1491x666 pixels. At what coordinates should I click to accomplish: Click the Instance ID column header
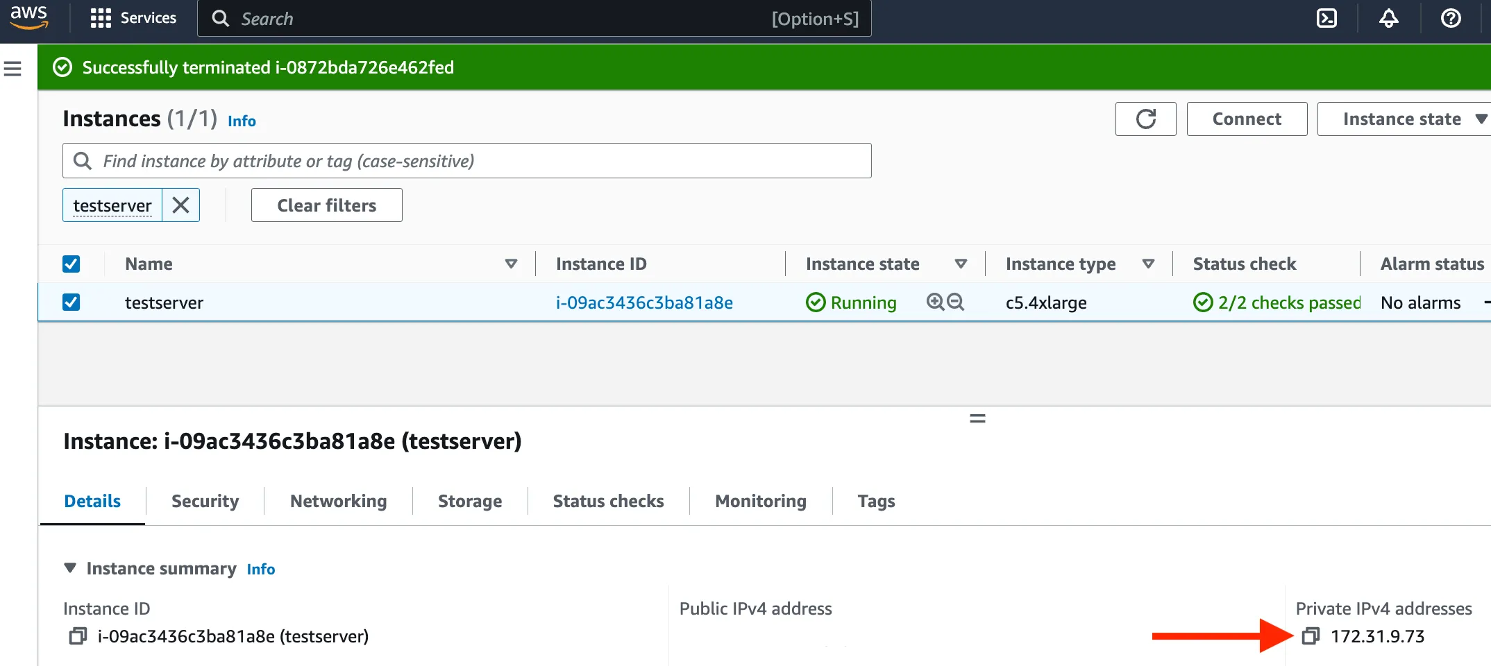tap(601, 264)
